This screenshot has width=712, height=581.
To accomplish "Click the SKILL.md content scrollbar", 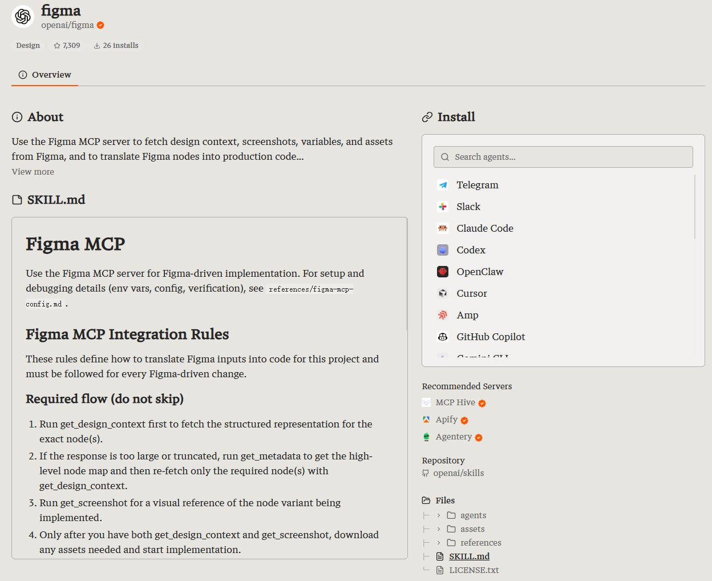I will 407,274.
